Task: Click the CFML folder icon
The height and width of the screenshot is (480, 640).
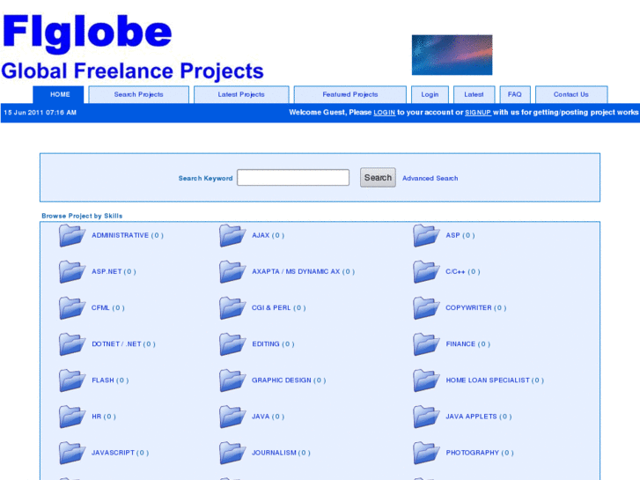Action: [x=72, y=308]
